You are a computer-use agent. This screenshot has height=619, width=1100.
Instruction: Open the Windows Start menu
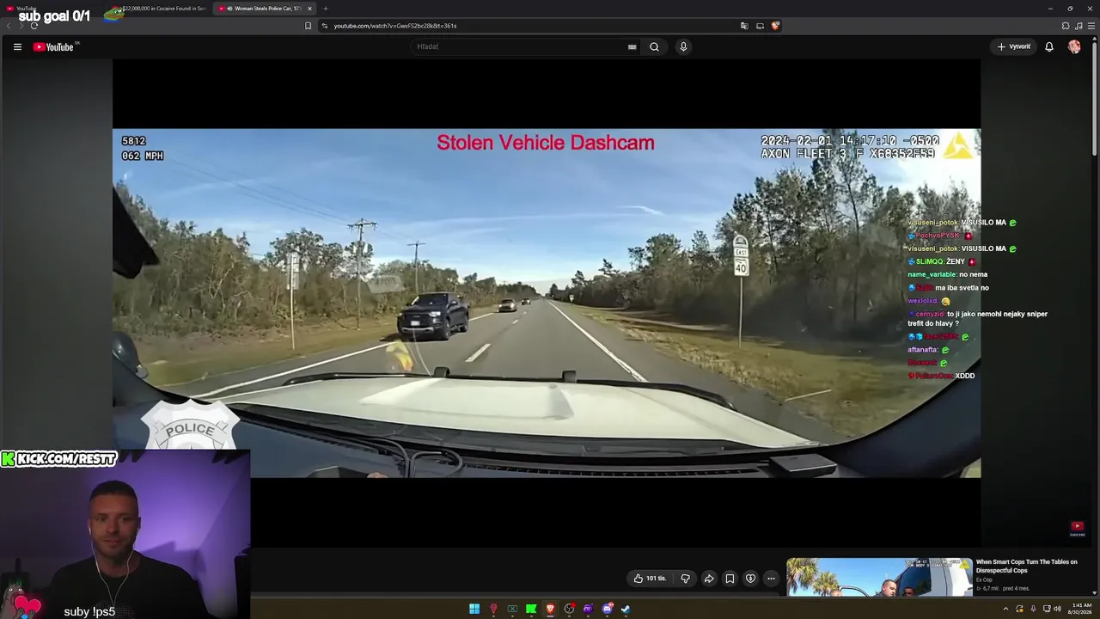pos(474,609)
